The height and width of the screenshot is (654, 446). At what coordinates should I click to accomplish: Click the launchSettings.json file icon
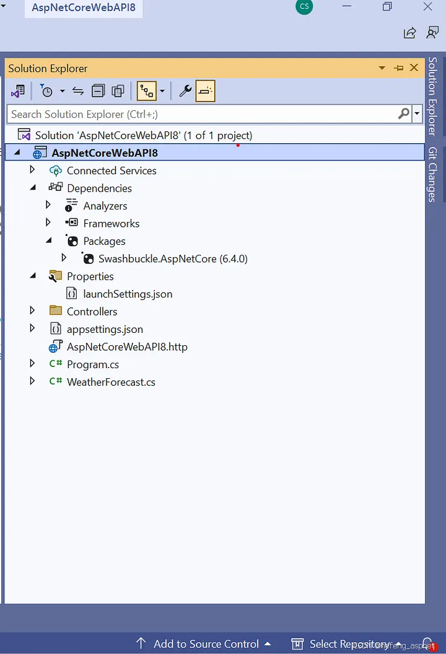pos(72,293)
